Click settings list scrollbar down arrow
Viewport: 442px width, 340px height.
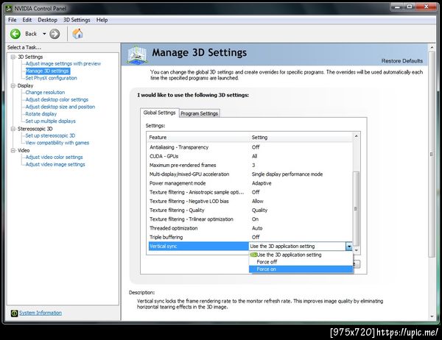pyautogui.click(x=356, y=250)
